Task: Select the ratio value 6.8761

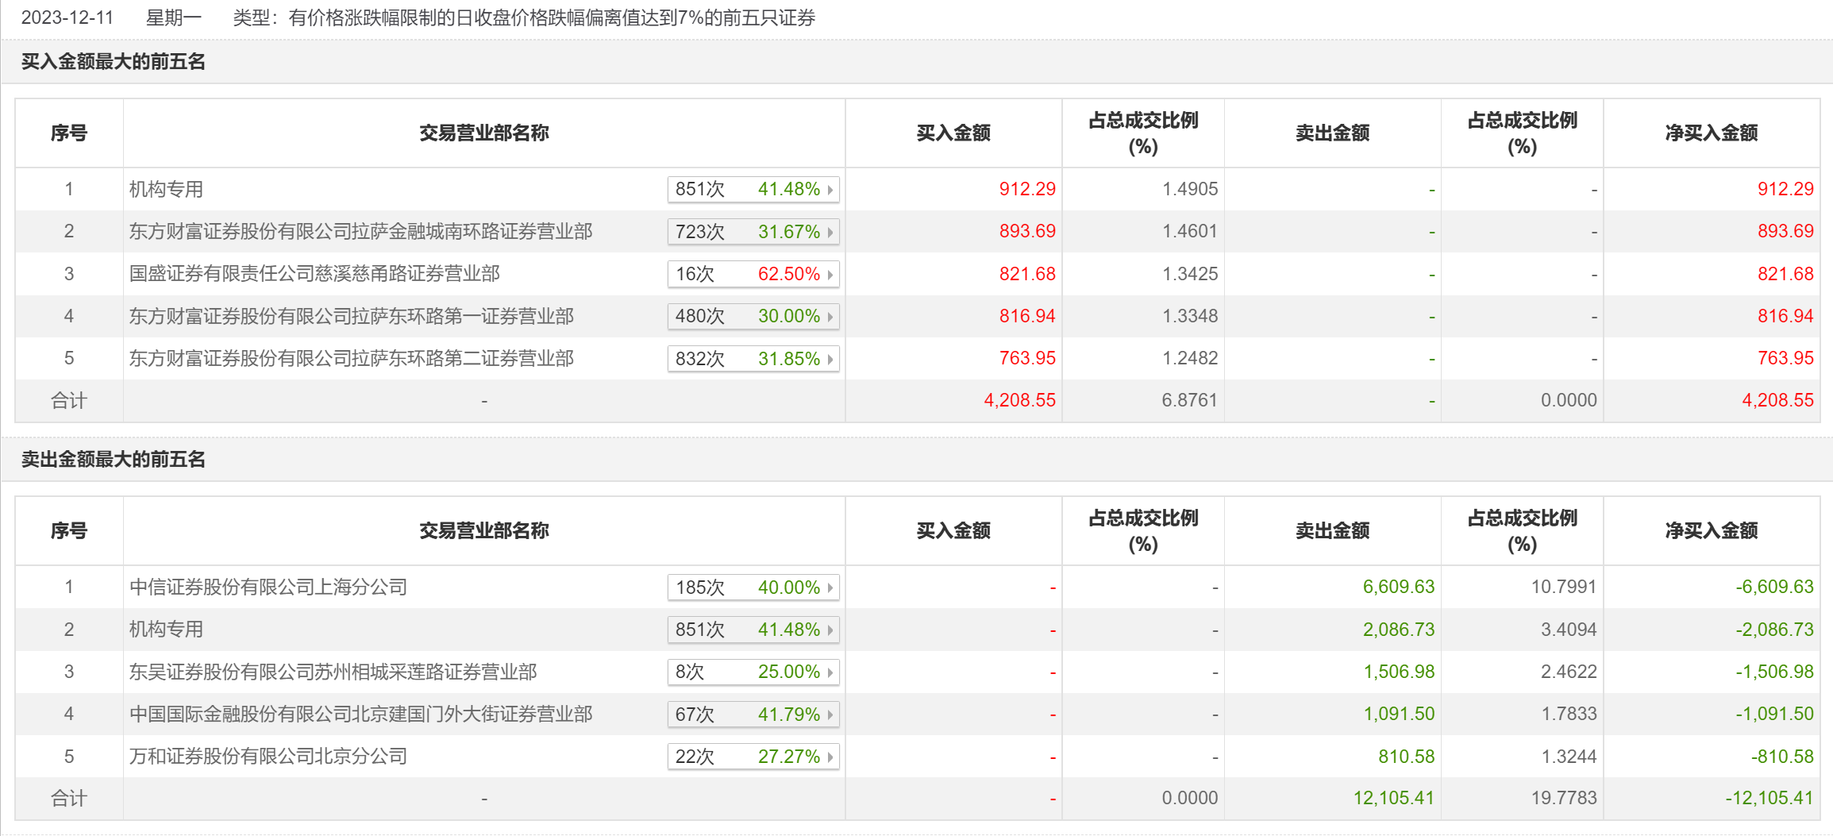Action: coord(1189,400)
